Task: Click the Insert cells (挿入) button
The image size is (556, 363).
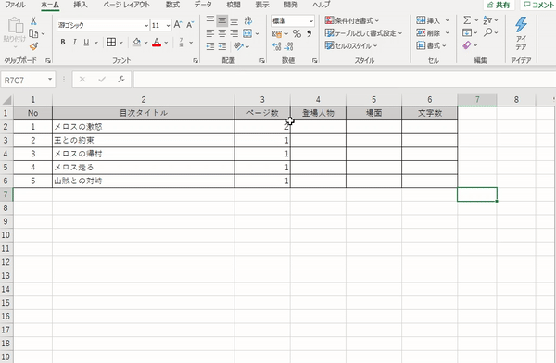Action: point(428,20)
